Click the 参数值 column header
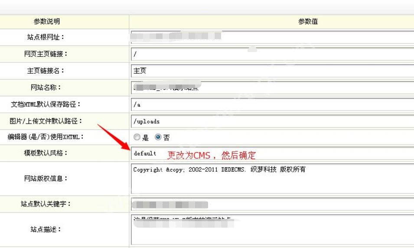Image resolution: width=414 pixels, height=248 pixels. (308, 21)
